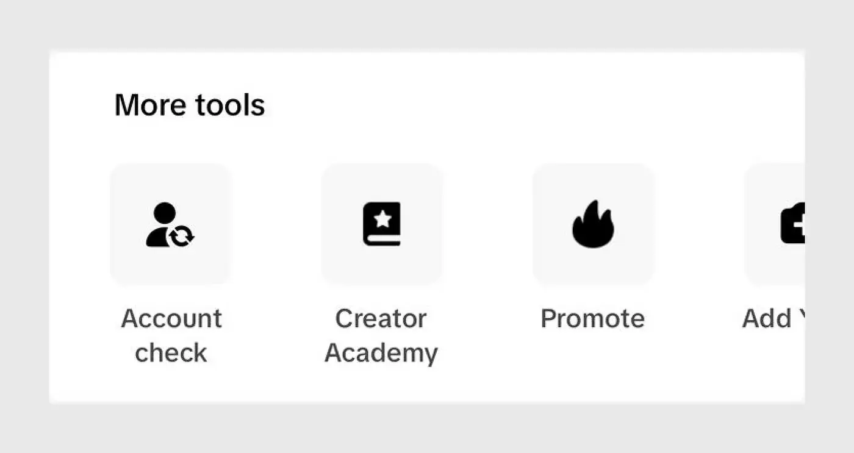854x453 pixels.
Task: Click the "Creator Academy" text label
Action: point(381,335)
